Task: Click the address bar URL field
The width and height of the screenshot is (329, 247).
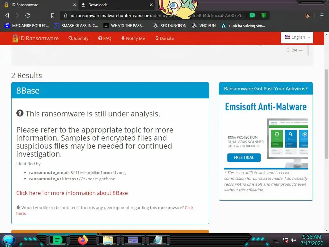Action: [157, 15]
